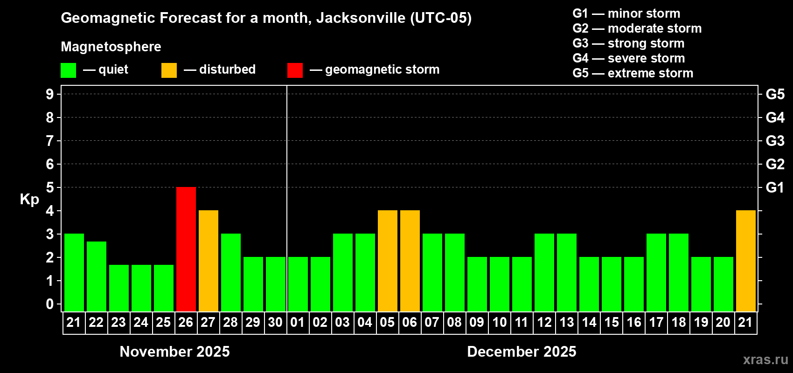Screen dimensions: 793x373
Task: Click the green bar for December 17
Action: tap(656, 272)
